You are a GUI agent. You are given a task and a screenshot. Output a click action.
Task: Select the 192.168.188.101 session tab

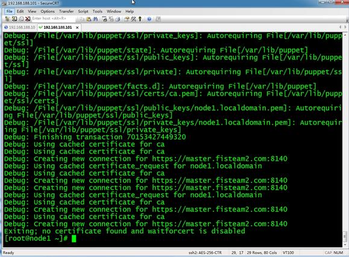coord(57,27)
